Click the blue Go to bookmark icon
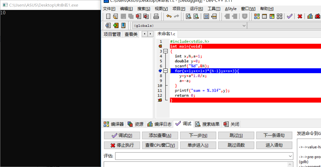 [x=123, y=25]
